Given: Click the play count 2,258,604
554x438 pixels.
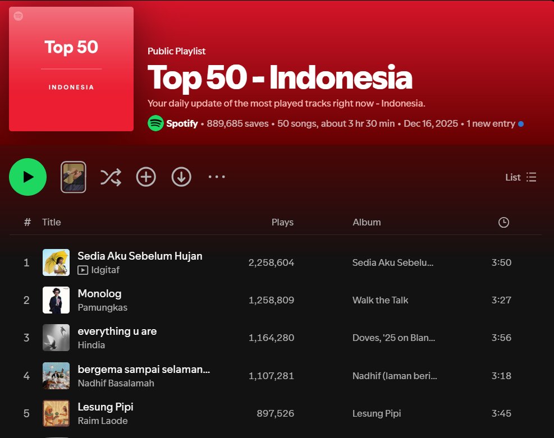Looking at the screenshot, I should (x=271, y=262).
